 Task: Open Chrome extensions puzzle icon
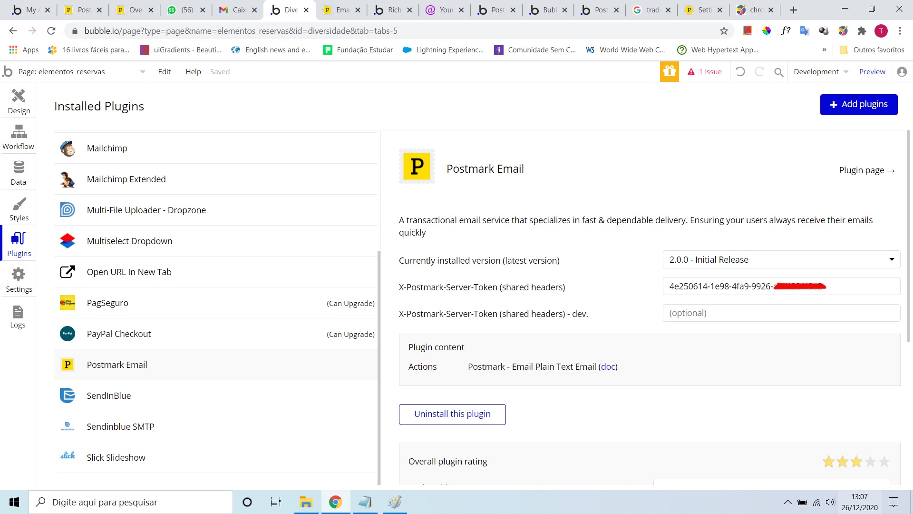[x=862, y=31]
